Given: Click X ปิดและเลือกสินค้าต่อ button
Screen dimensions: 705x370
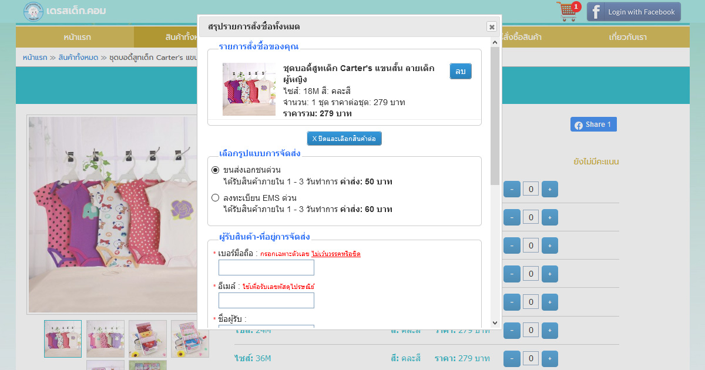Looking at the screenshot, I should click(x=344, y=139).
